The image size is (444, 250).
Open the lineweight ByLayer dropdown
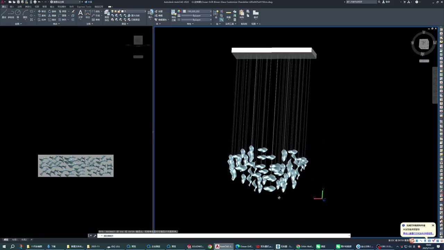click(x=196, y=16)
